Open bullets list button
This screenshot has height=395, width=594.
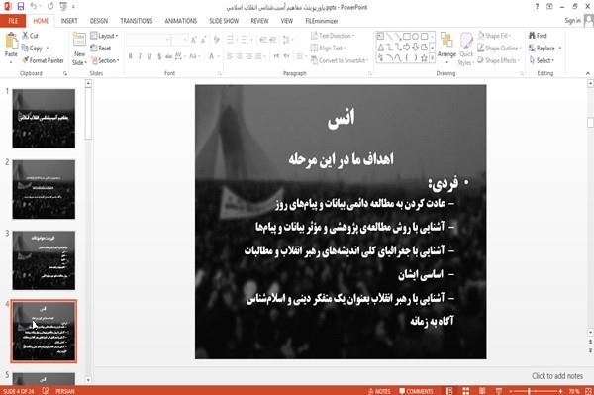coord(231,40)
